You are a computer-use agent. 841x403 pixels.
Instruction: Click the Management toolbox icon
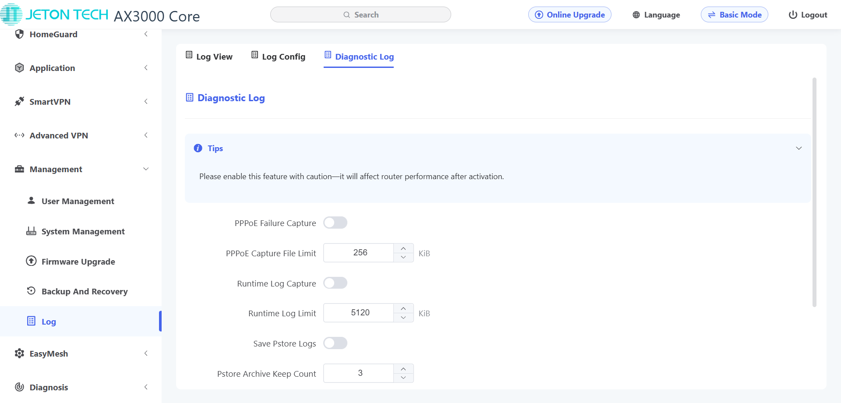[x=19, y=169]
